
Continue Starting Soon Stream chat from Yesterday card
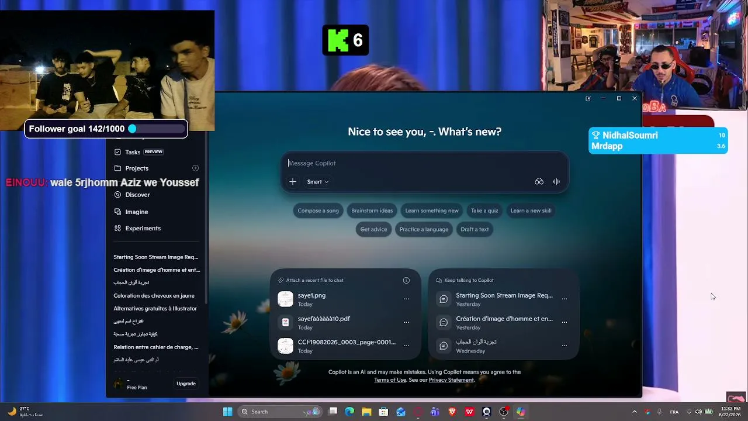point(496,299)
